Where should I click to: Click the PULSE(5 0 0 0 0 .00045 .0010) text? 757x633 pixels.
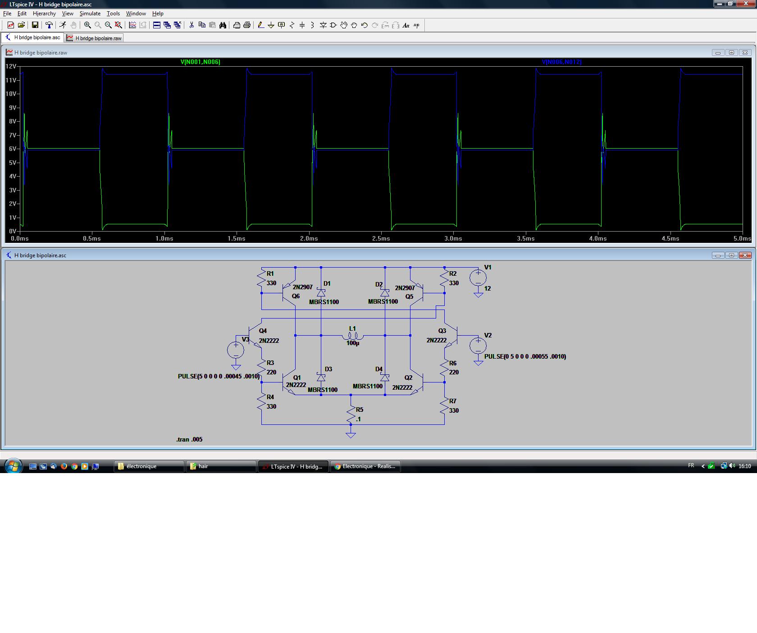point(219,376)
